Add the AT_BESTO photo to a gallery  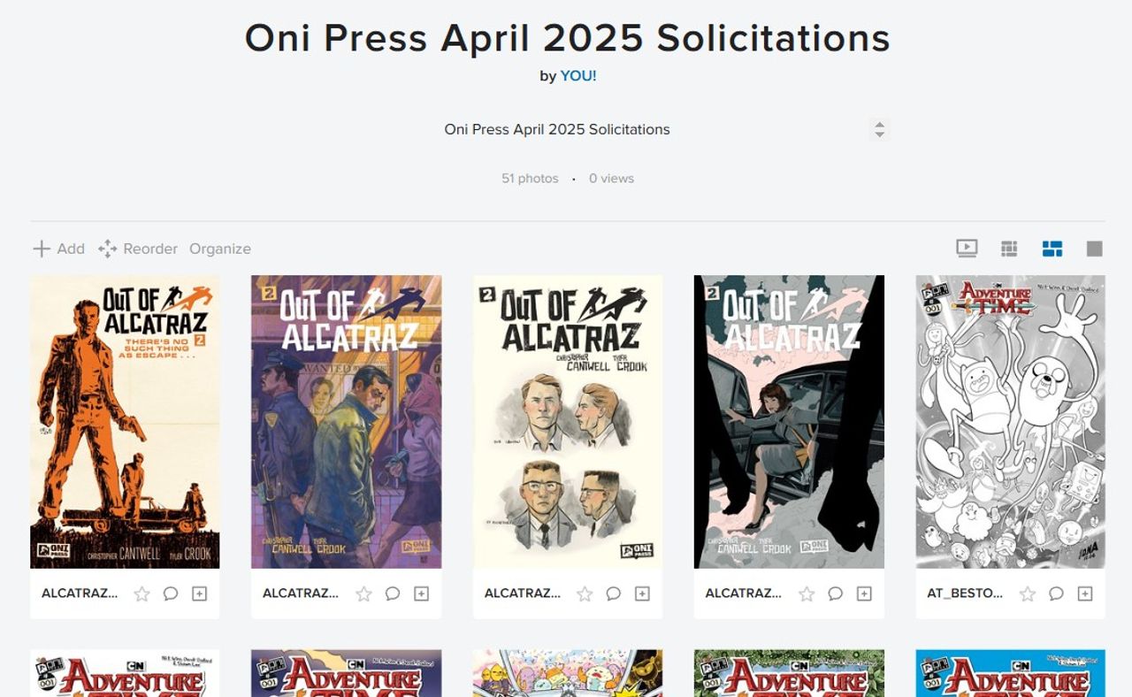coord(1085,594)
